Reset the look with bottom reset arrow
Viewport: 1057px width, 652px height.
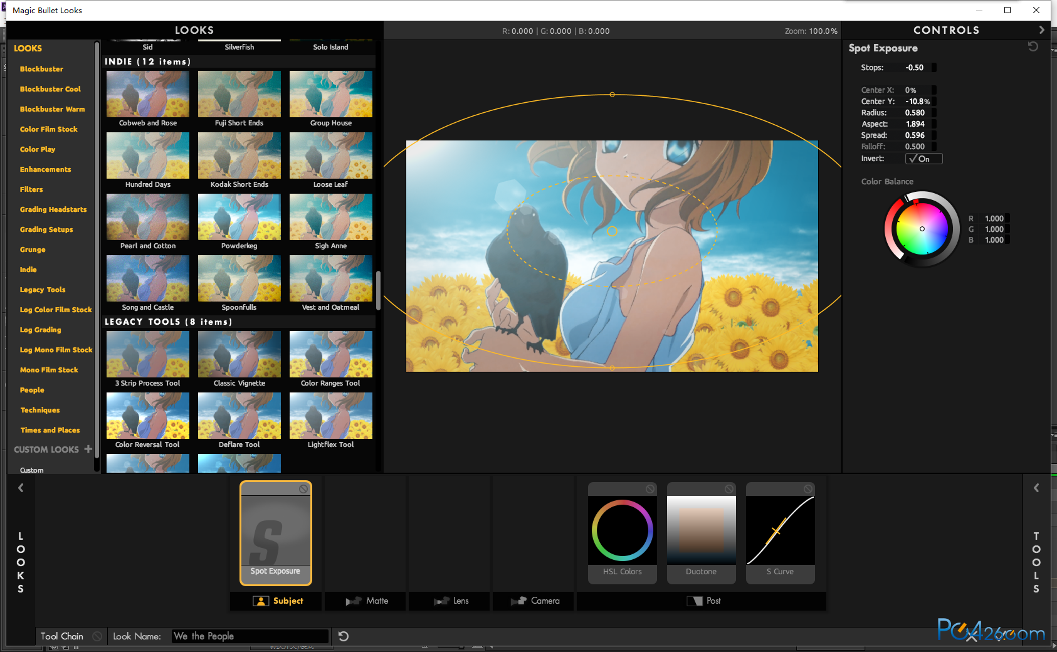coord(344,636)
